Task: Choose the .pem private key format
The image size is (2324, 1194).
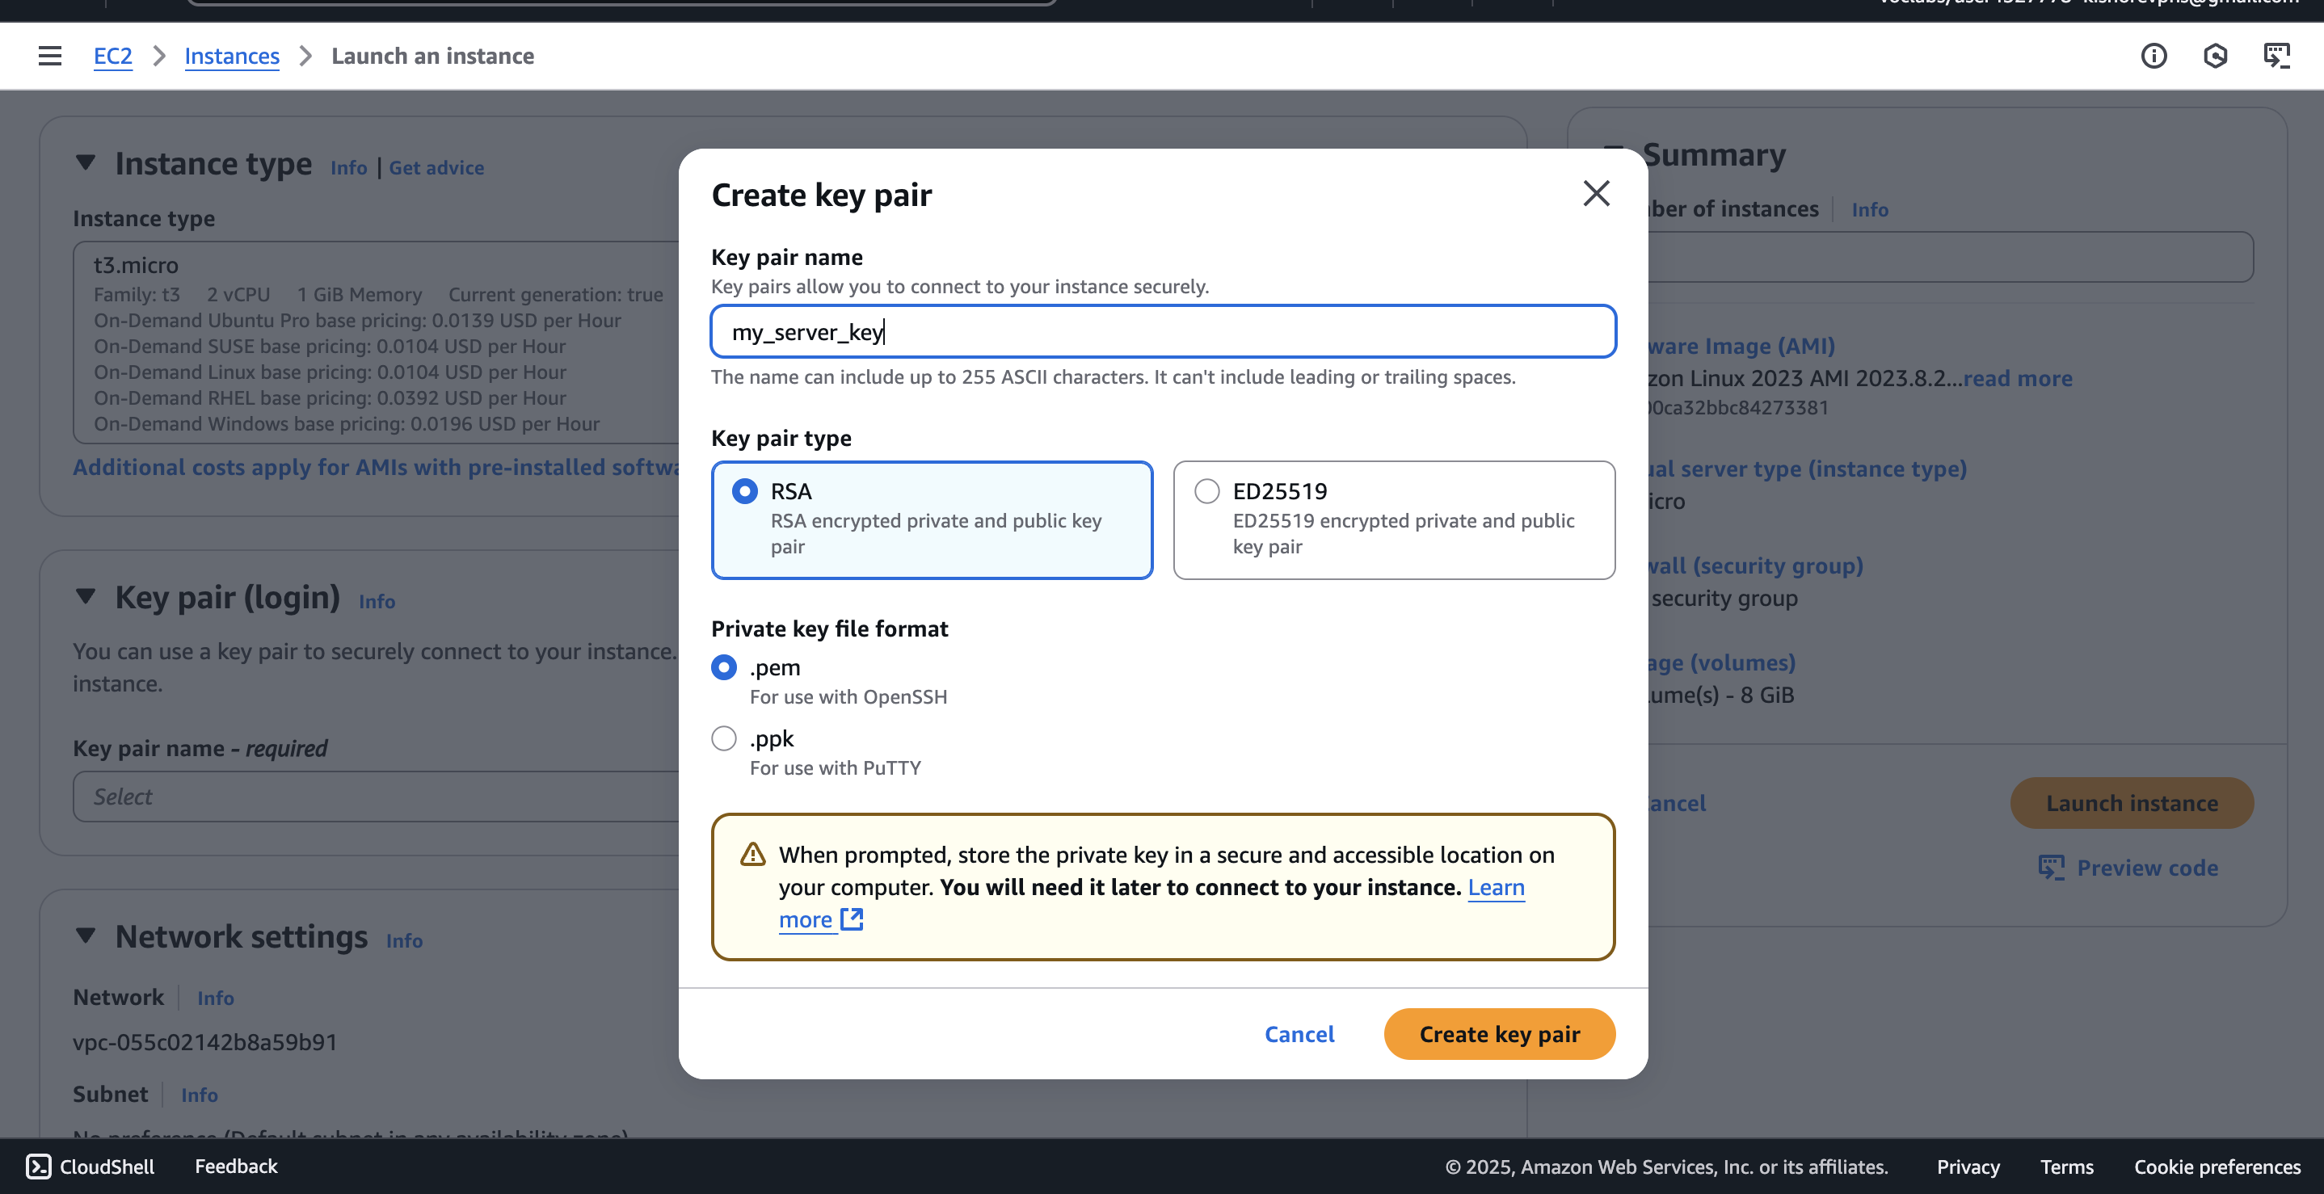Action: [723, 667]
